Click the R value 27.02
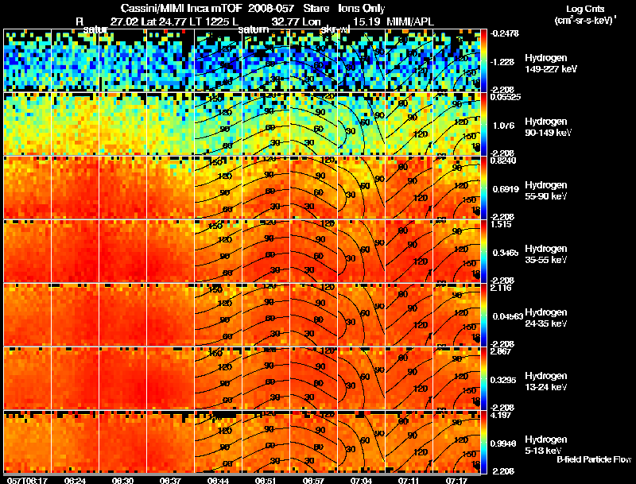The height and width of the screenshot is (484, 636). [124, 21]
